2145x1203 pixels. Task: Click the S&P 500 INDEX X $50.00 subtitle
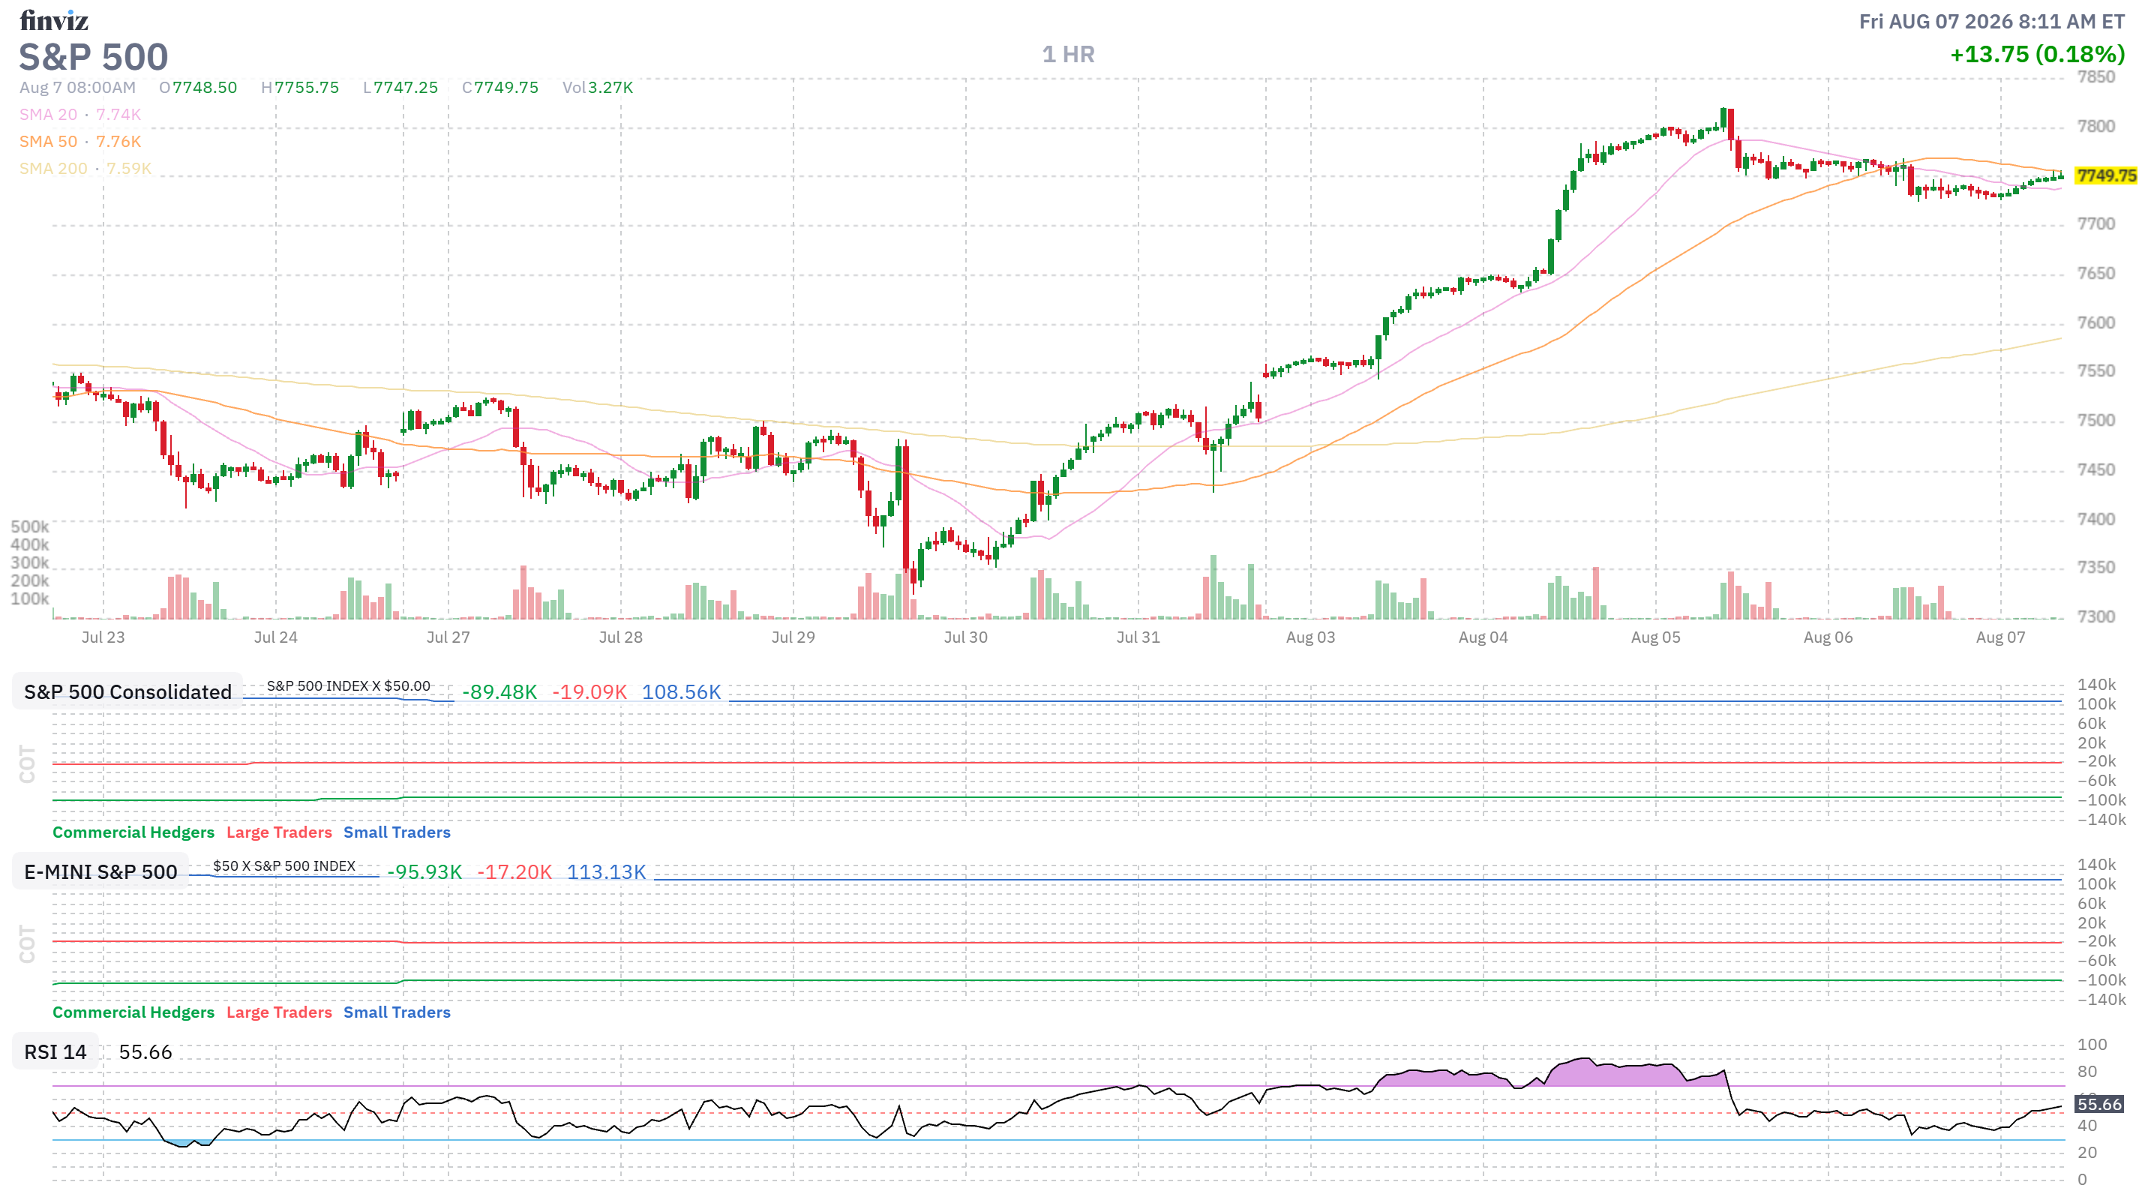tap(348, 686)
